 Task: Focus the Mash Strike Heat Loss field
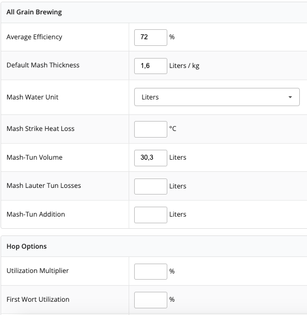point(151,129)
